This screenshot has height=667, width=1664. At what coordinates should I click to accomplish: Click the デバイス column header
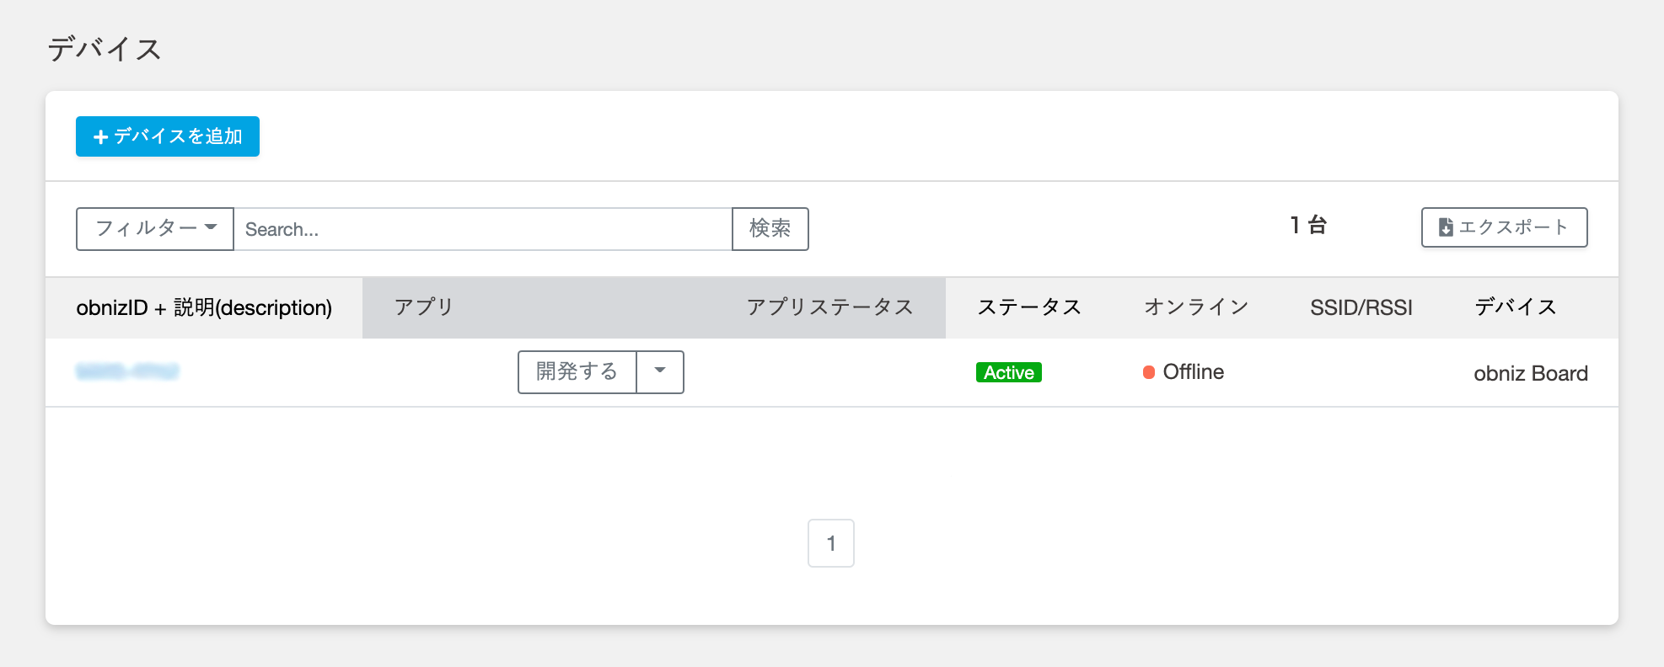(1515, 307)
